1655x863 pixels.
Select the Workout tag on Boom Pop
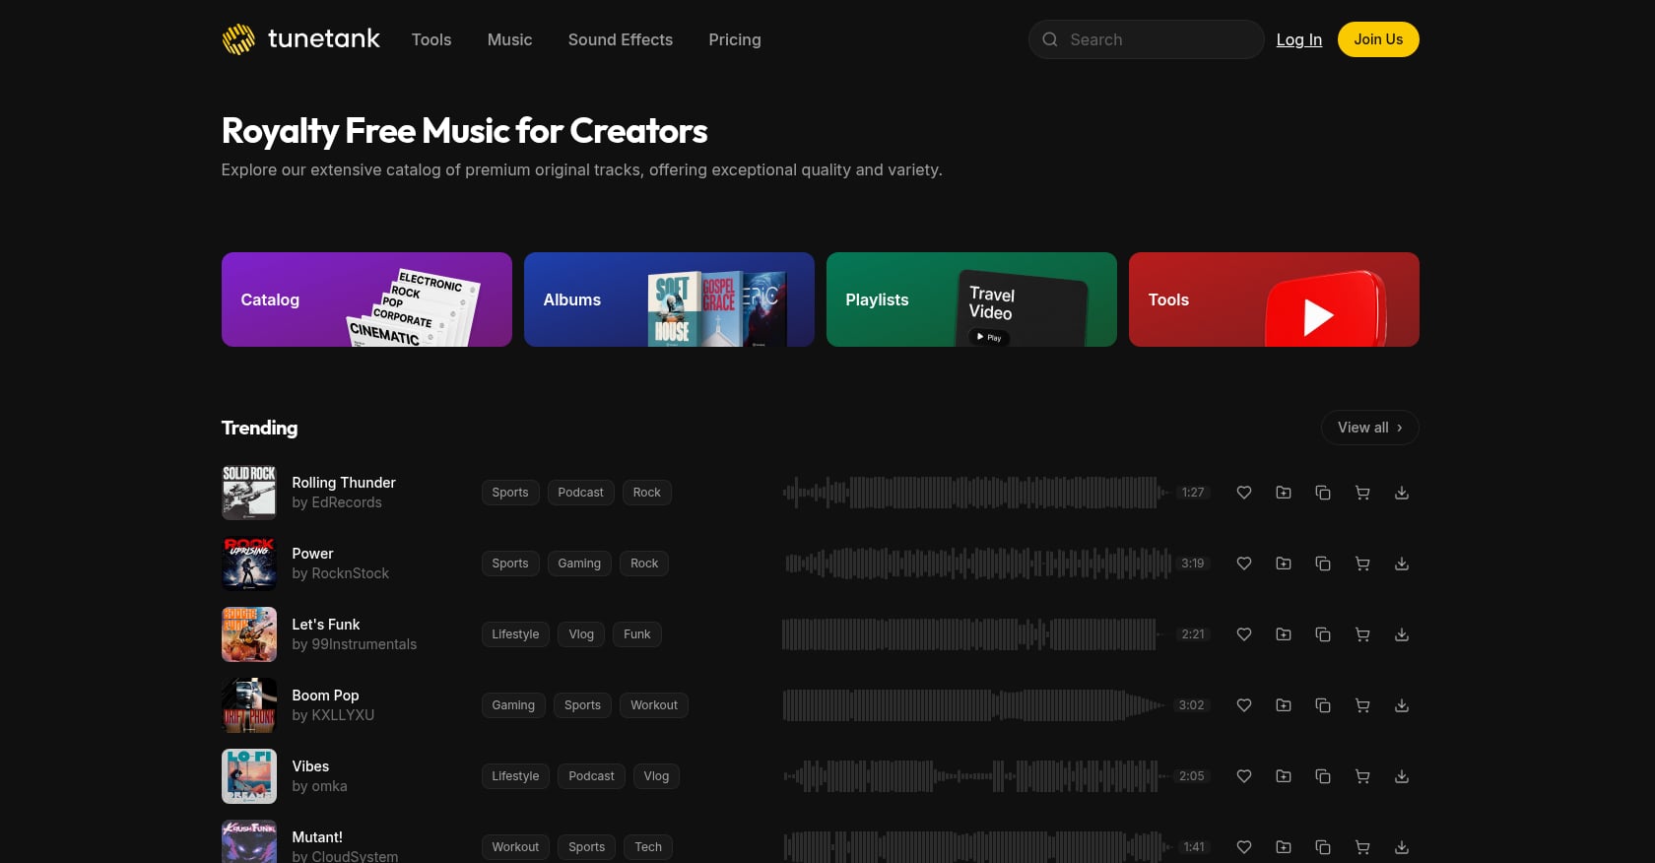coord(654,705)
